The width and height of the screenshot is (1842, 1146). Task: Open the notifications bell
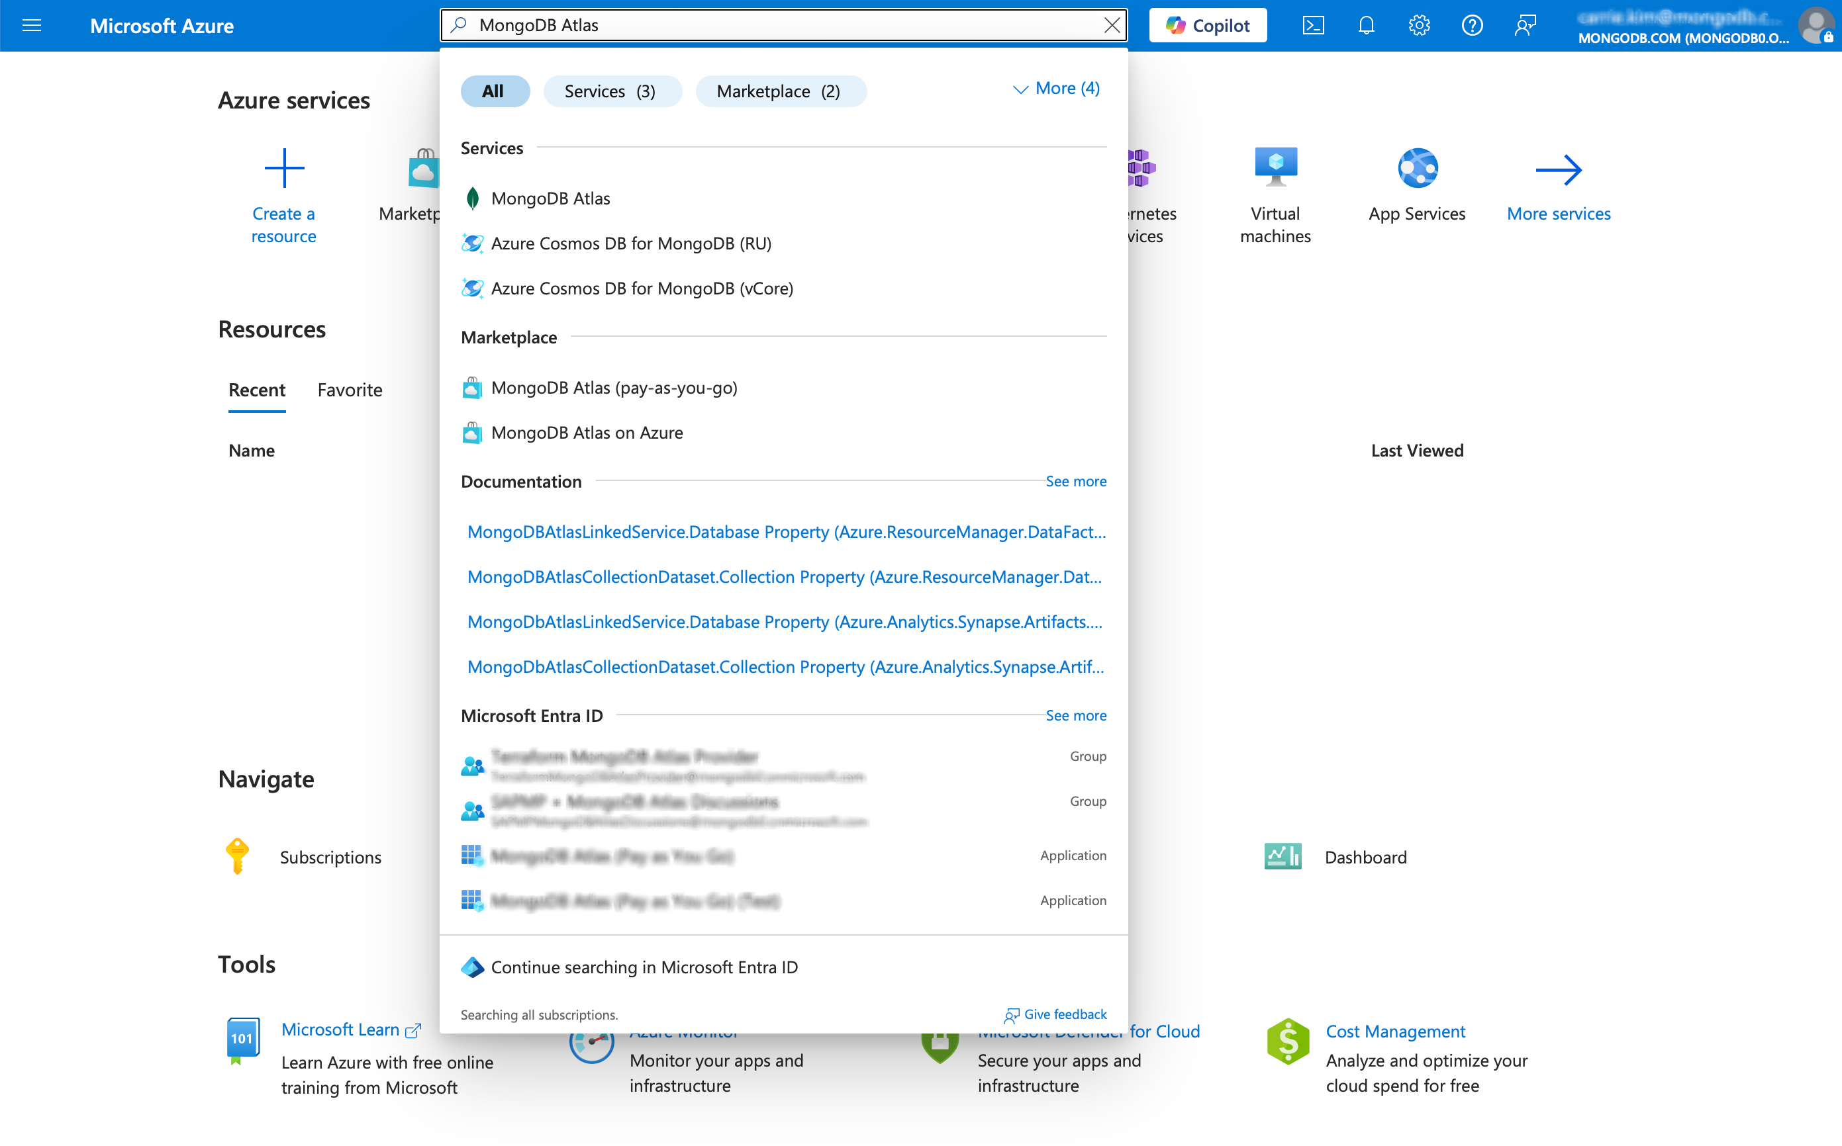(1366, 25)
